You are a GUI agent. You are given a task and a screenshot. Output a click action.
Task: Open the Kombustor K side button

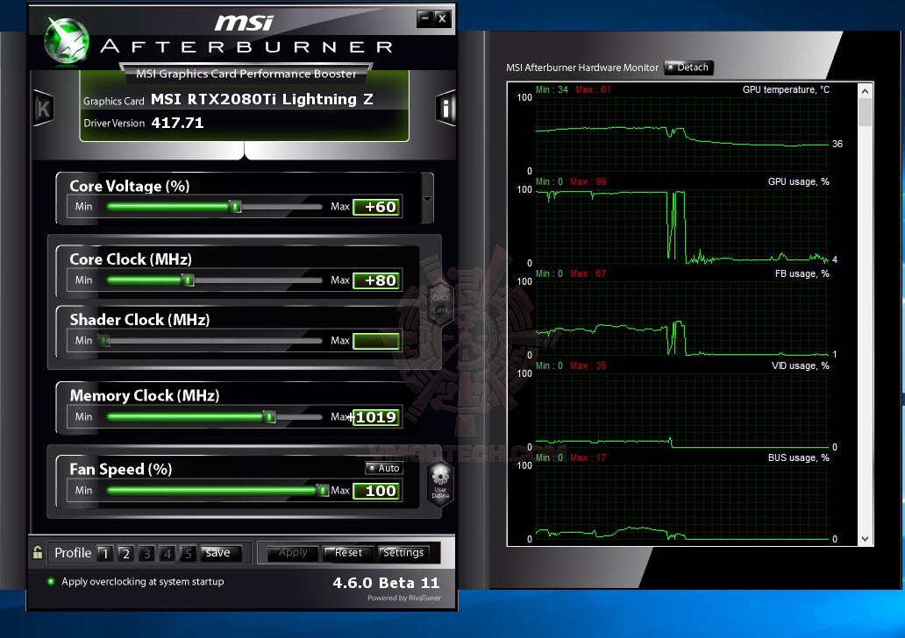[x=43, y=108]
